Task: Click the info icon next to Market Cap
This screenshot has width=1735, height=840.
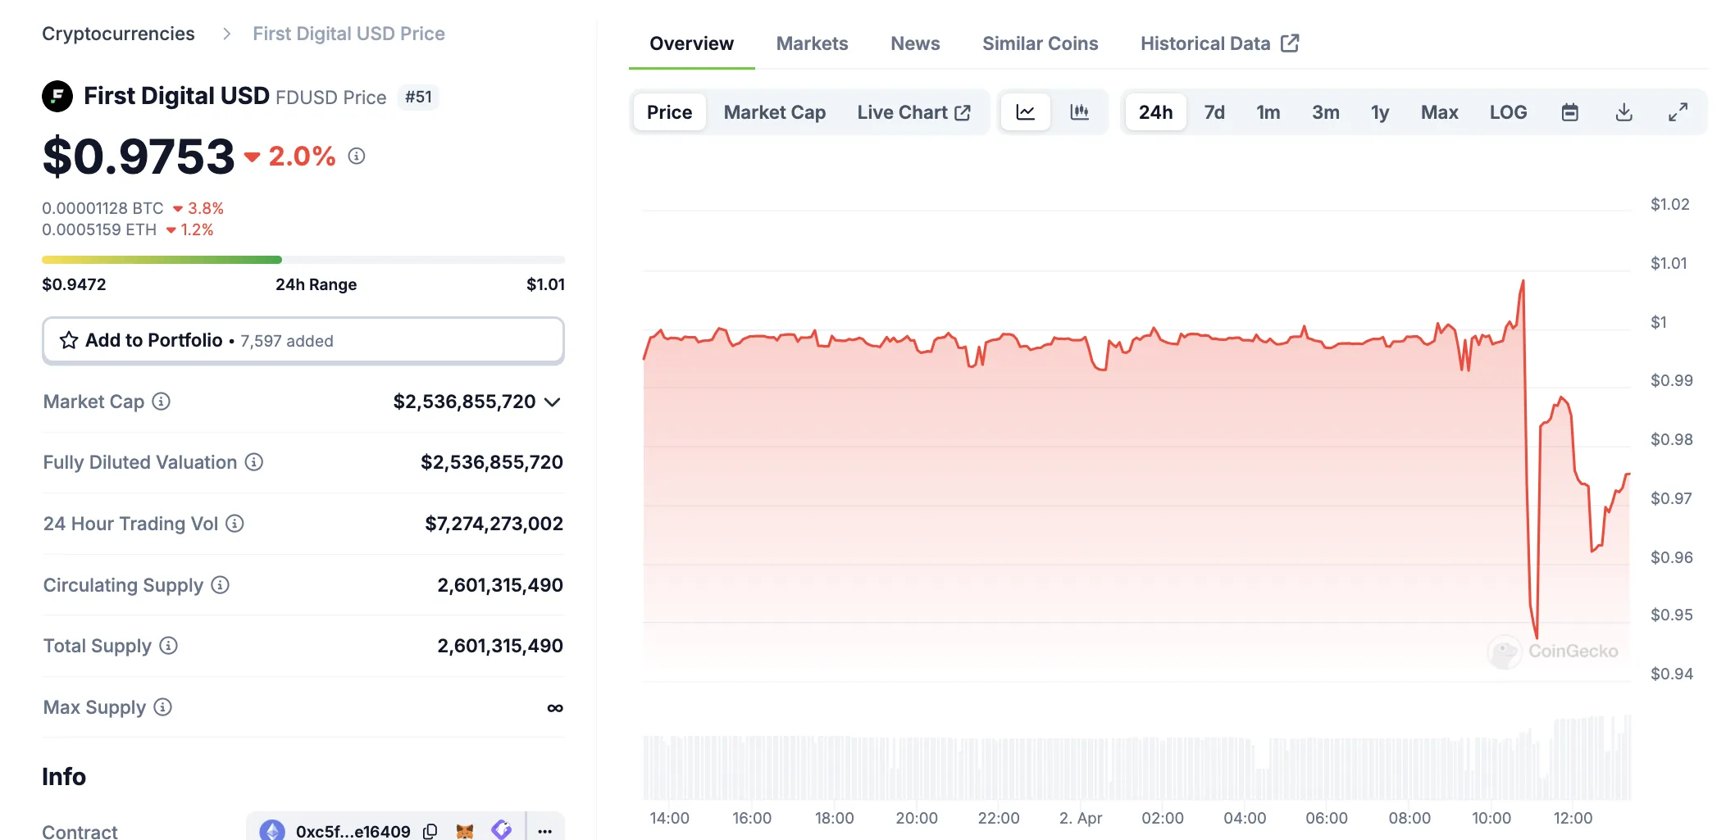Action: 161,402
